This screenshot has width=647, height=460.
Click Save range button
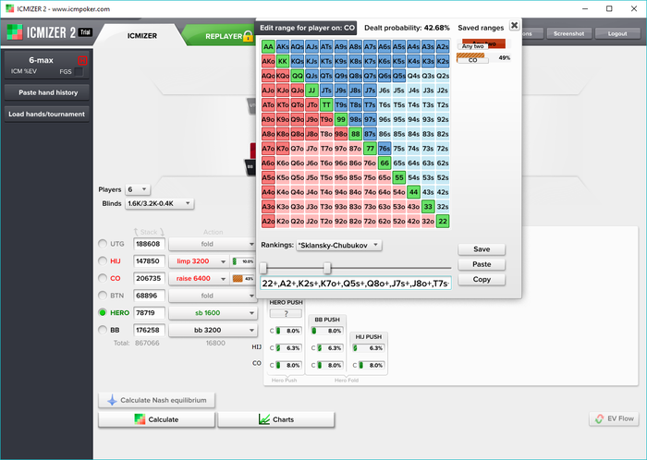click(482, 249)
